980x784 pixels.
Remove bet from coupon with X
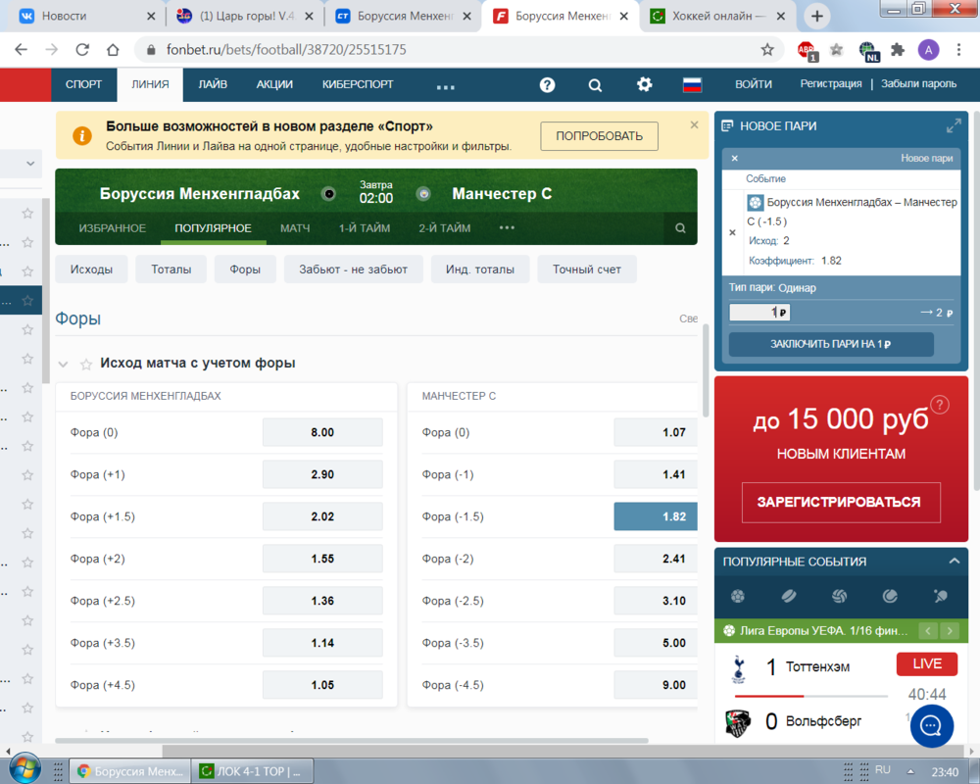tap(732, 232)
